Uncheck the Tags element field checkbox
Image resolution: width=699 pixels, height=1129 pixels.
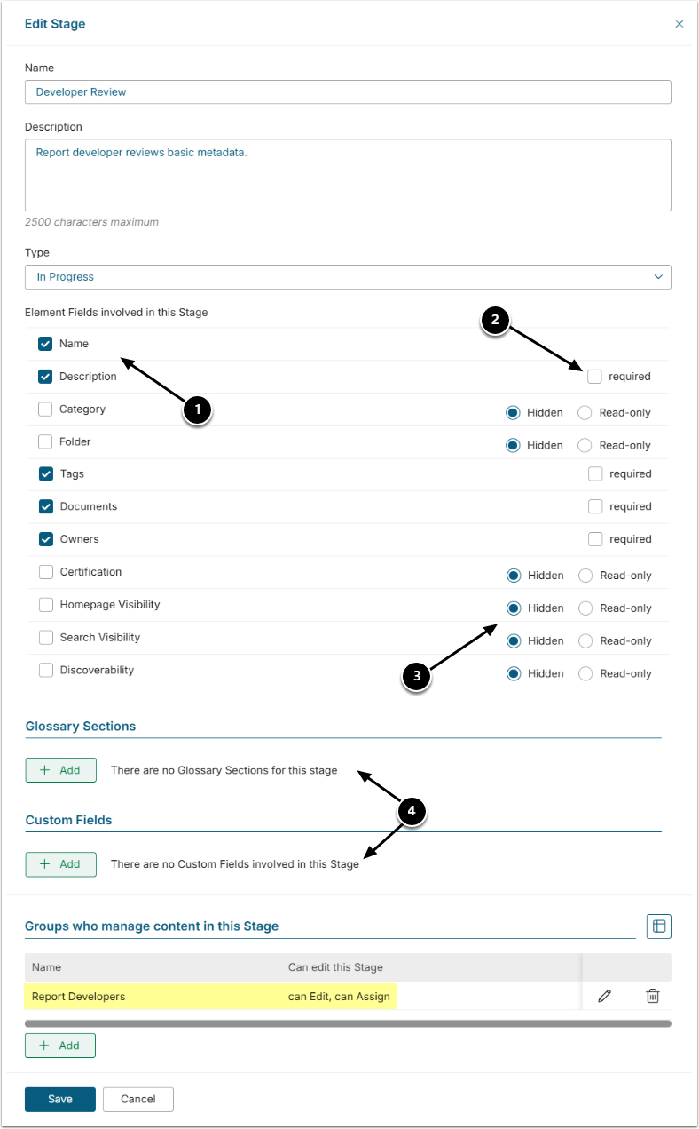click(46, 474)
